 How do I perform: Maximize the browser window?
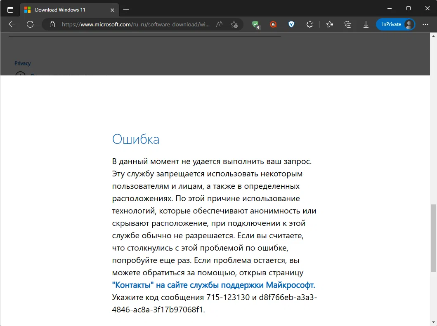(409, 8)
